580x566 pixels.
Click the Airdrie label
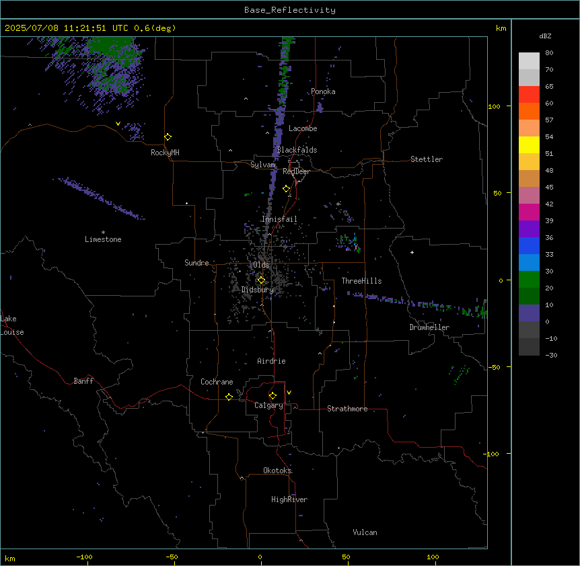click(272, 361)
